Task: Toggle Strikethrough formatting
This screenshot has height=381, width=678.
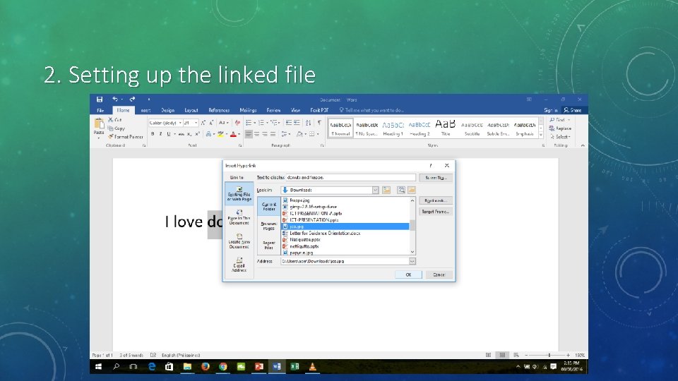Action: pyautogui.click(x=182, y=134)
